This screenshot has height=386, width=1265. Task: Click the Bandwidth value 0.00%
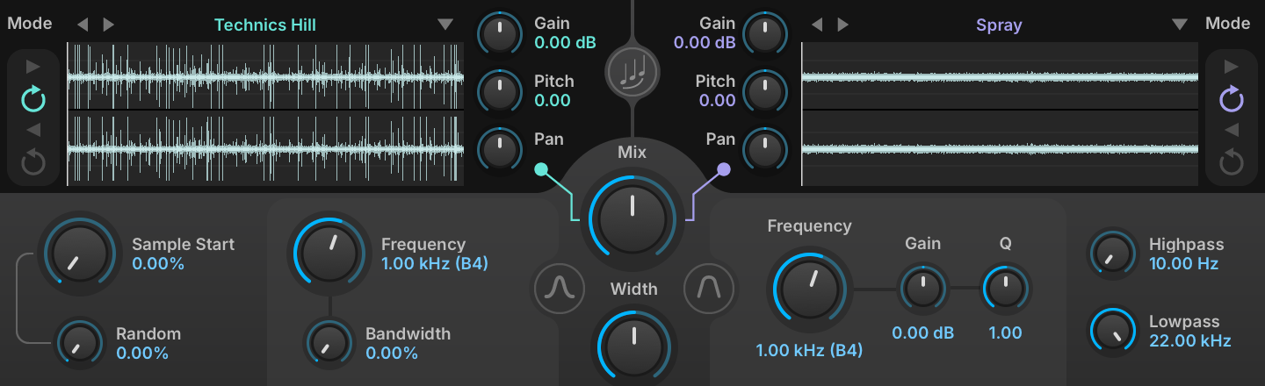click(392, 353)
